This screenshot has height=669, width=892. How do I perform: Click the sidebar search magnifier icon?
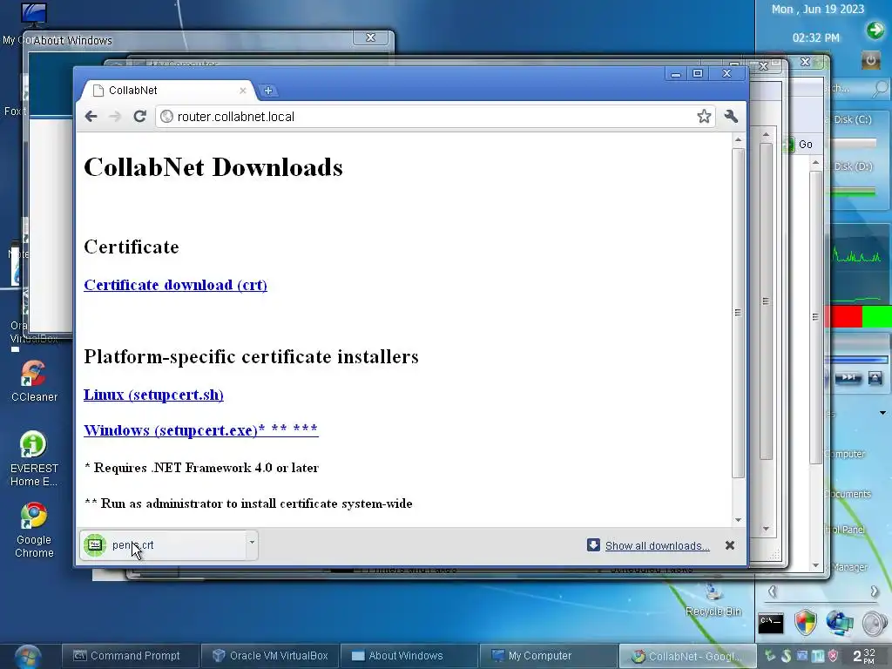[880, 89]
